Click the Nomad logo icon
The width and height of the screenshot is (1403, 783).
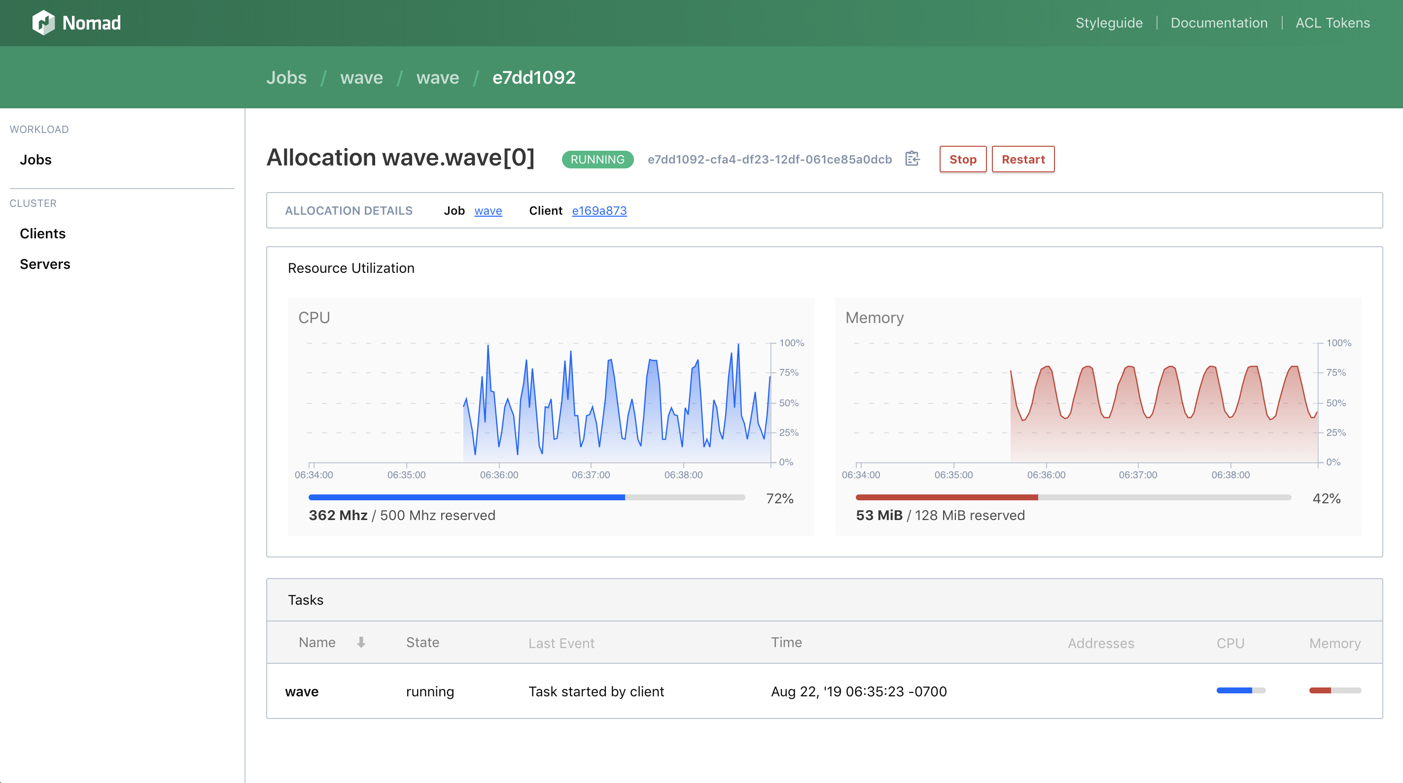point(43,23)
